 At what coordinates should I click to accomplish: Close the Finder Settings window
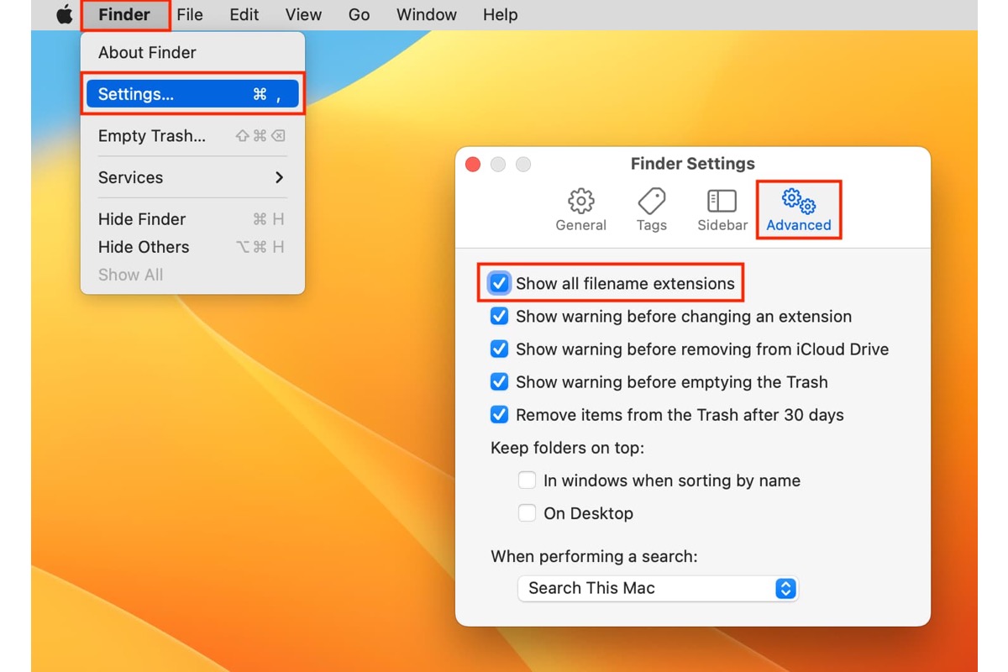click(473, 165)
